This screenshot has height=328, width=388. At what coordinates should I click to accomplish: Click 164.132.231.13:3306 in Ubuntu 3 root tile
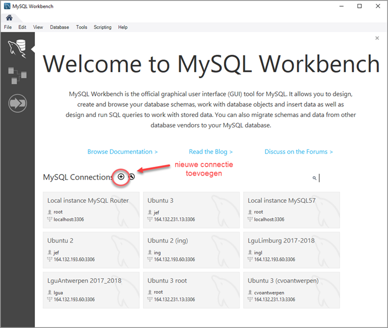pos(175,300)
